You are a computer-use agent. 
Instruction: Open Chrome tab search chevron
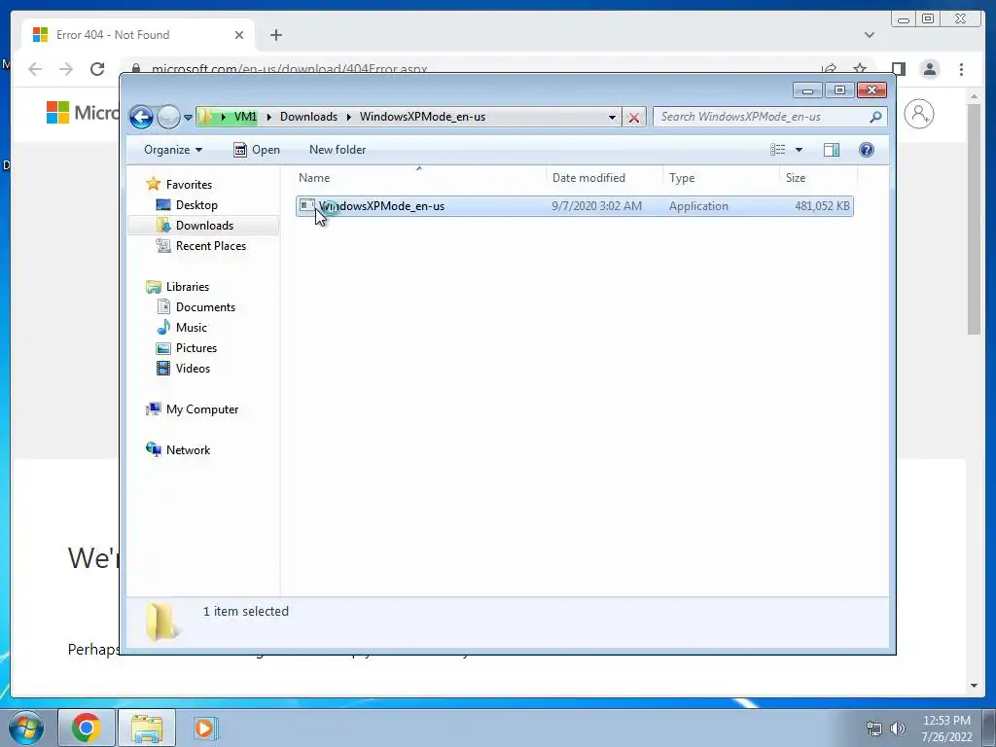coord(870,35)
